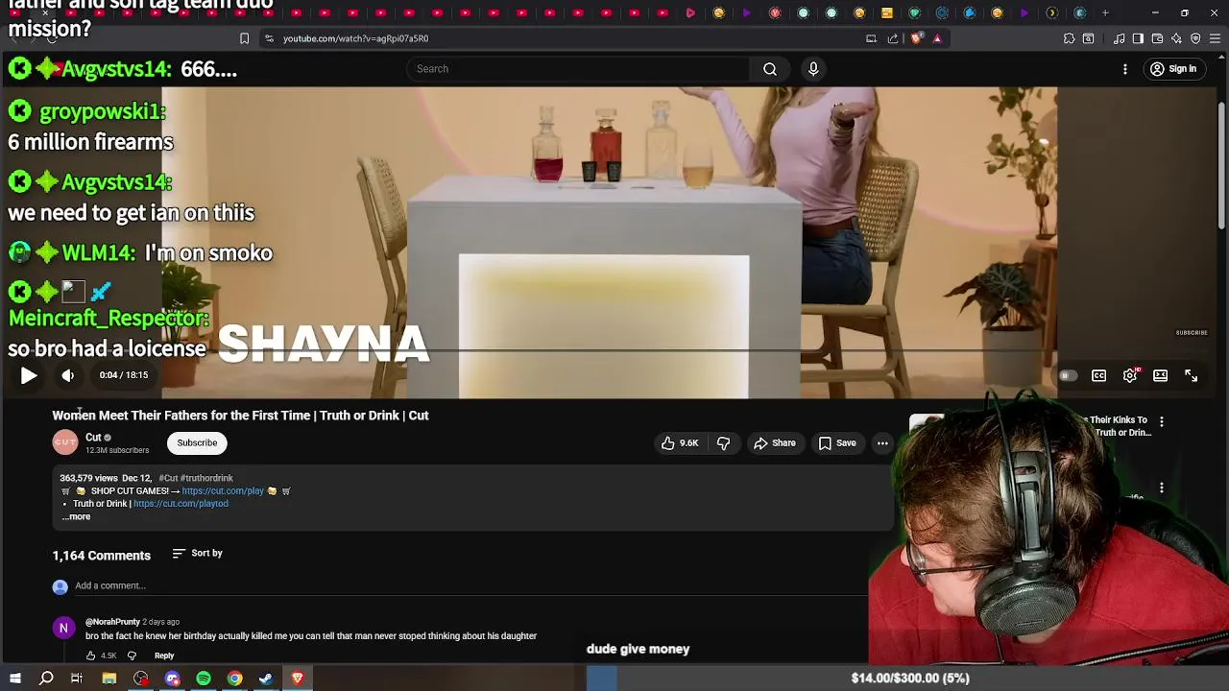Click the youtube.com URL in the address bar
The image size is (1229, 691).
[x=355, y=38]
